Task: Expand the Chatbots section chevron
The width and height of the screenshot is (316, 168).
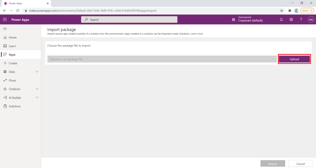Action: click(37, 89)
